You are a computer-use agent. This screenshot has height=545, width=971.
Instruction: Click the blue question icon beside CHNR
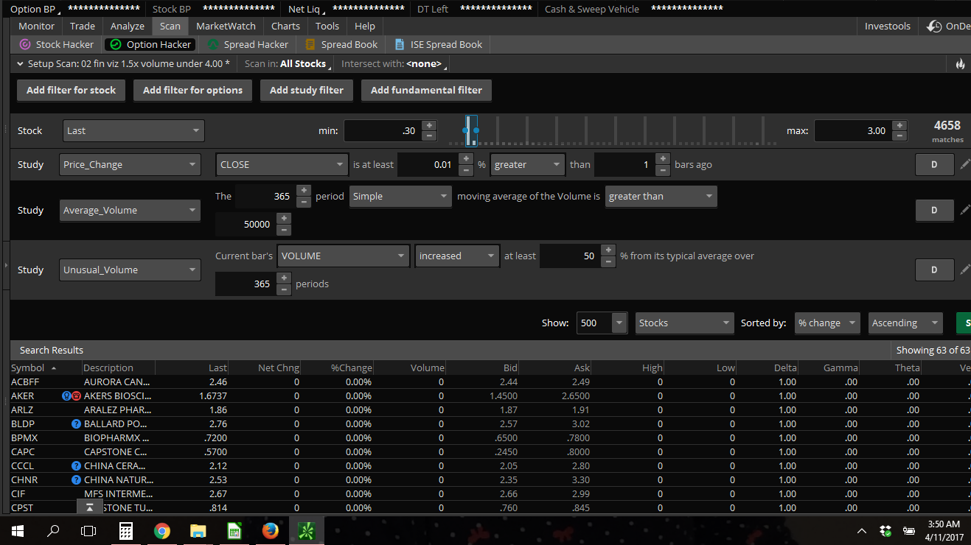click(75, 480)
